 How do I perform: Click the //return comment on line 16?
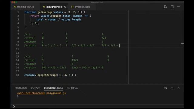pyautogui.click(x=30, y=68)
